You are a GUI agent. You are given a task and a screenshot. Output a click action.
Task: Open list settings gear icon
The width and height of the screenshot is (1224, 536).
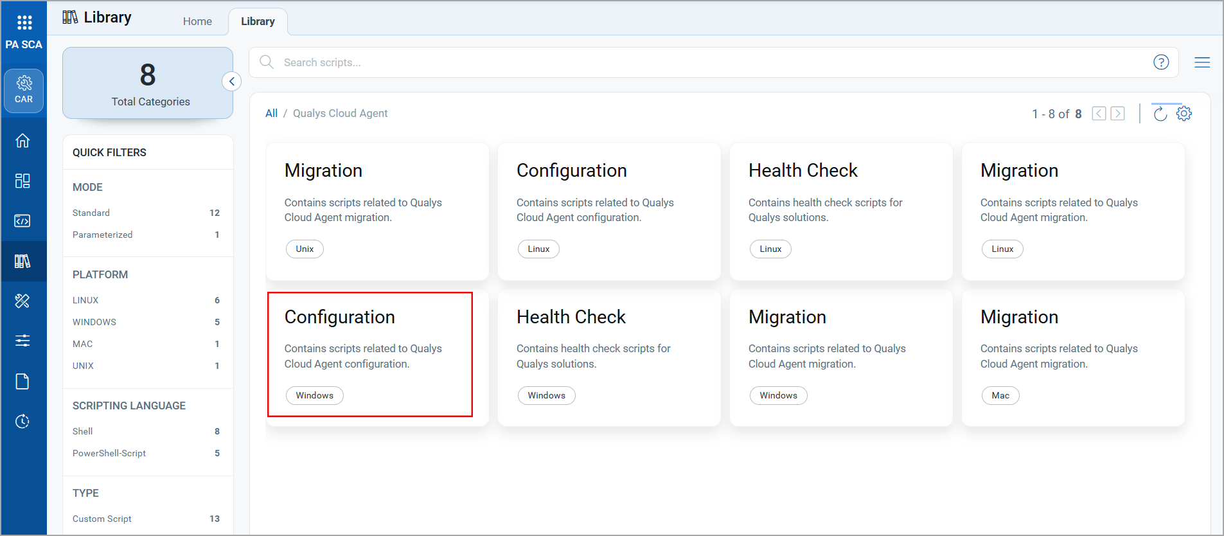[x=1184, y=114]
